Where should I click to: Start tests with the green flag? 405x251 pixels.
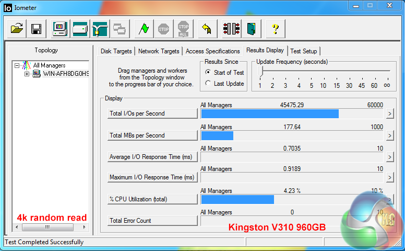[144, 29]
